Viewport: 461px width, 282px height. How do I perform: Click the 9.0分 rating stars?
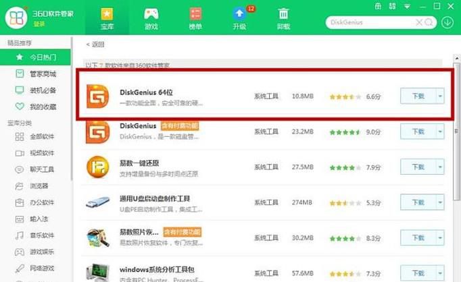pyautogui.click(x=345, y=132)
